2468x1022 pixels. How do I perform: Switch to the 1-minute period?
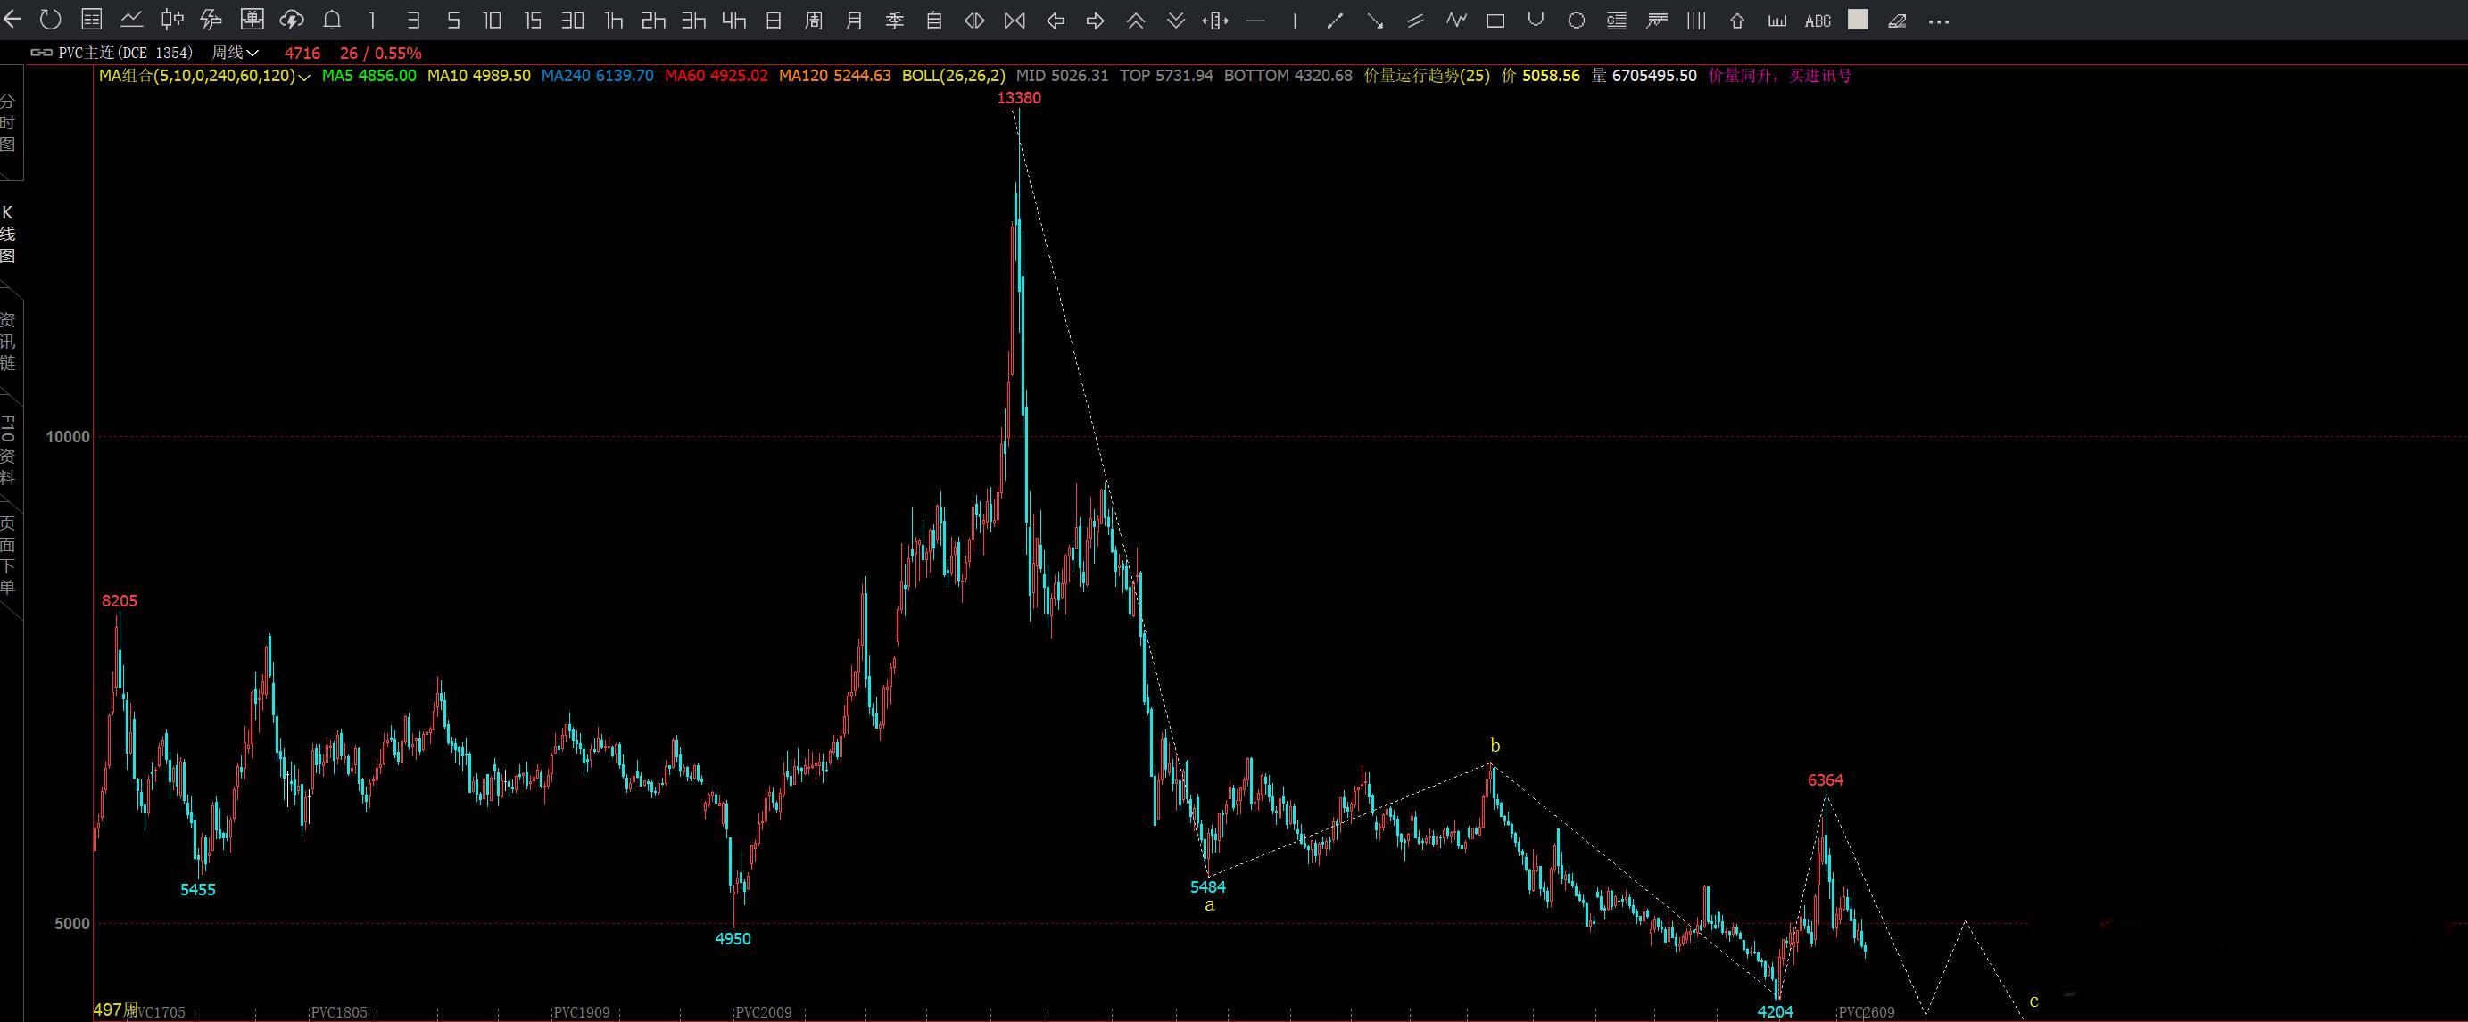(373, 21)
